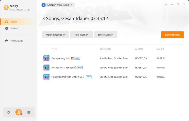Image resolution: width=189 pixels, height=121 pixels.
Task: Switch source via Amazon Music App selector
Action: pyautogui.click(x=58, y=5)
